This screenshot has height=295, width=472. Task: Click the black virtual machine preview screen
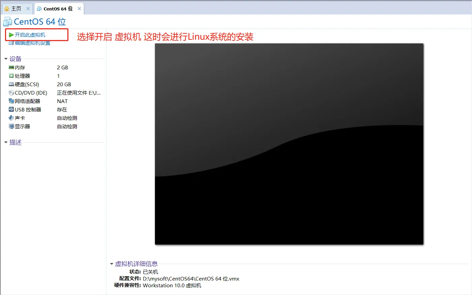(x=289, y=144)
